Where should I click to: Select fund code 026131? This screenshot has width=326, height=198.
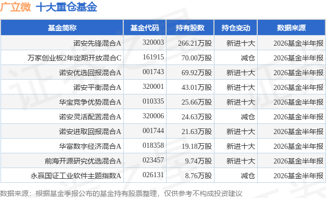point(153,175)
